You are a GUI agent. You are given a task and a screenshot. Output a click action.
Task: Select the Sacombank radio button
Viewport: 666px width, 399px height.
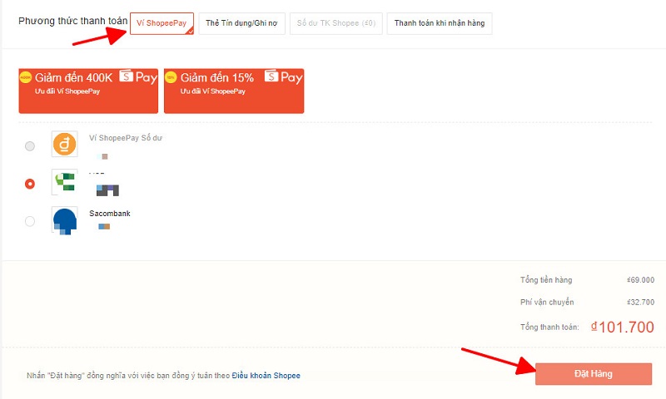click(30, 221)
